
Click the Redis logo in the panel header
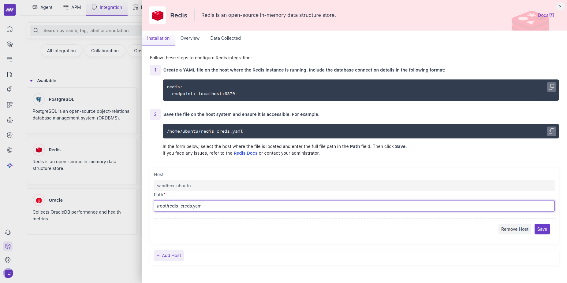click(x=157, y=15)
